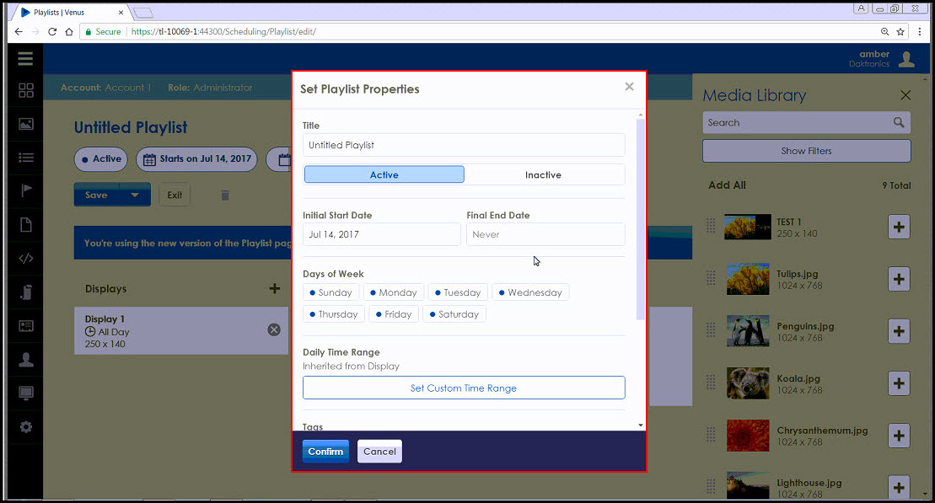Toggle Sunday in Days of Week

[331, 292]
